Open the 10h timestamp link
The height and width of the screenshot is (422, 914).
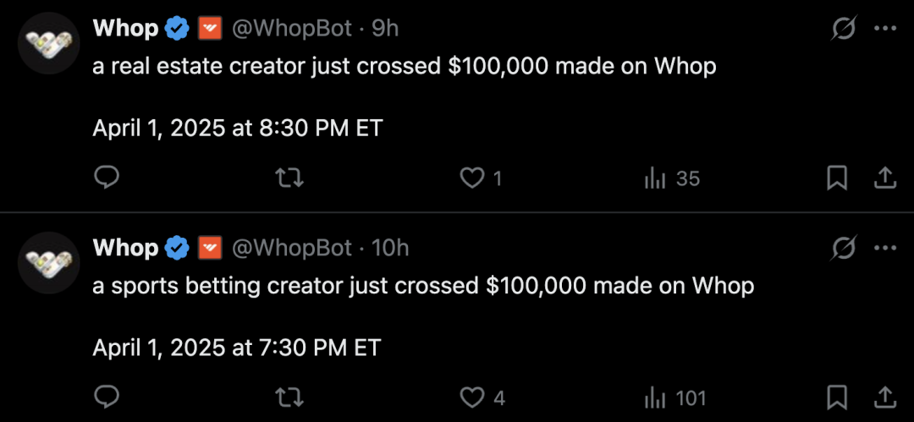(390, 249)
